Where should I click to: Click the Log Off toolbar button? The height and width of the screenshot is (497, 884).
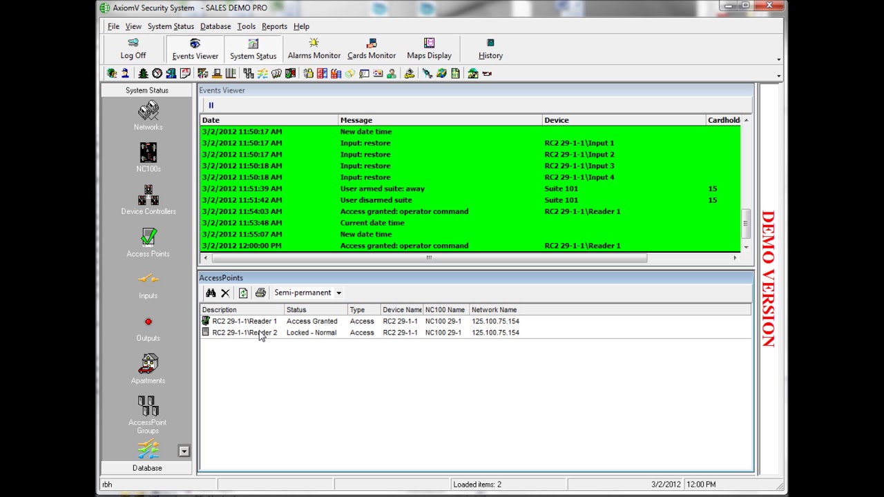[133, 49]
